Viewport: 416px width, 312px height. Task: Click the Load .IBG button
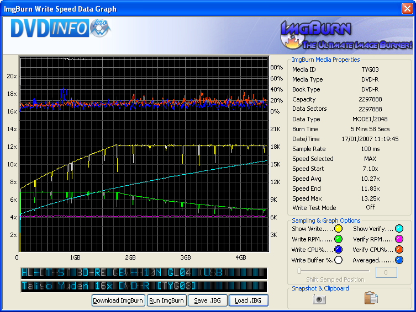[x=248, y=300]
